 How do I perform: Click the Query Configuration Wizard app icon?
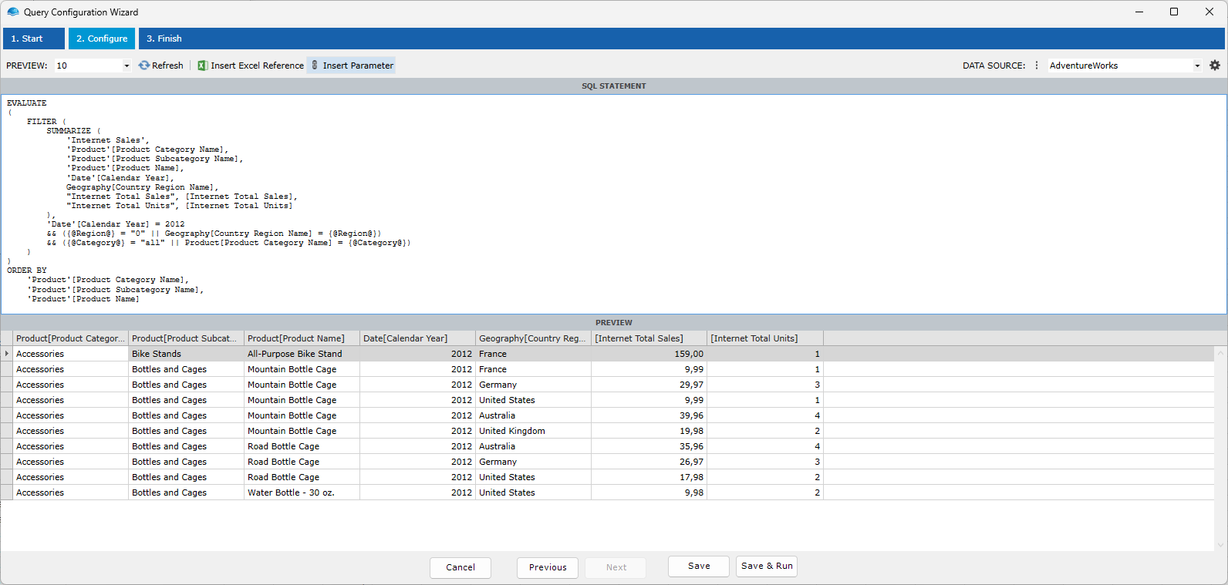click(13, 12)
